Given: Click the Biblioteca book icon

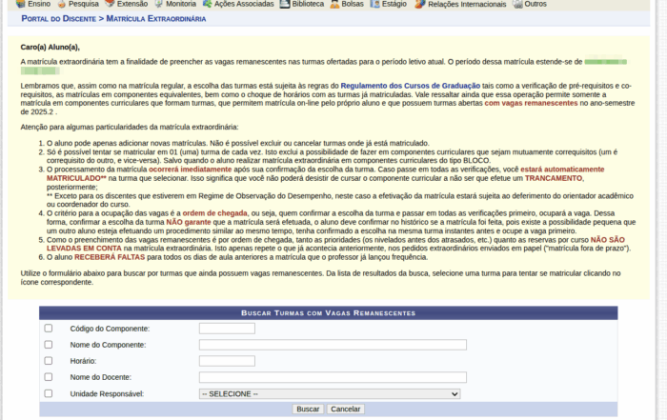Looking at the screenshot, I should [x=285, y=4].
